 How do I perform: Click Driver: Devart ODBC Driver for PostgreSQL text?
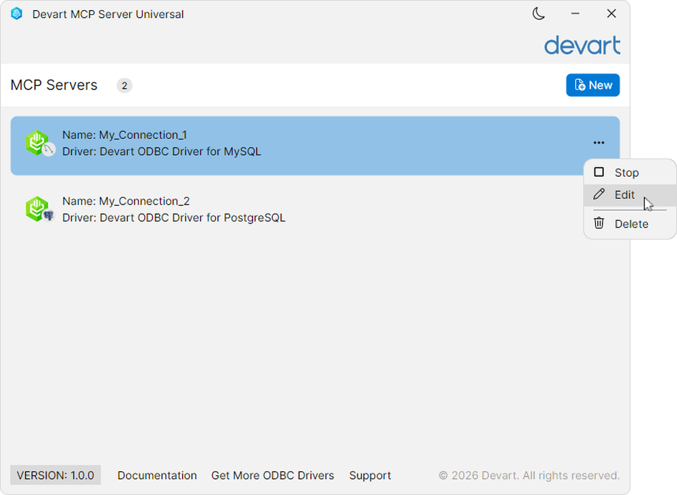click(x=173, y=217)
